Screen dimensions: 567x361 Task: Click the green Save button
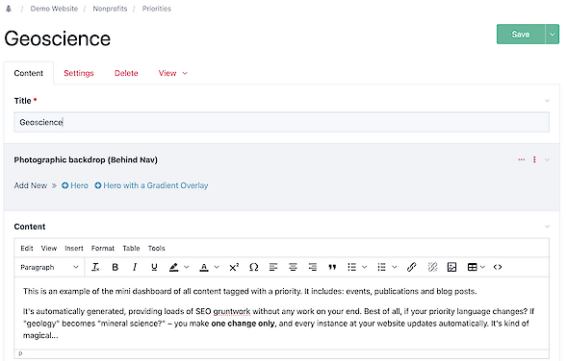coord(521,35)
